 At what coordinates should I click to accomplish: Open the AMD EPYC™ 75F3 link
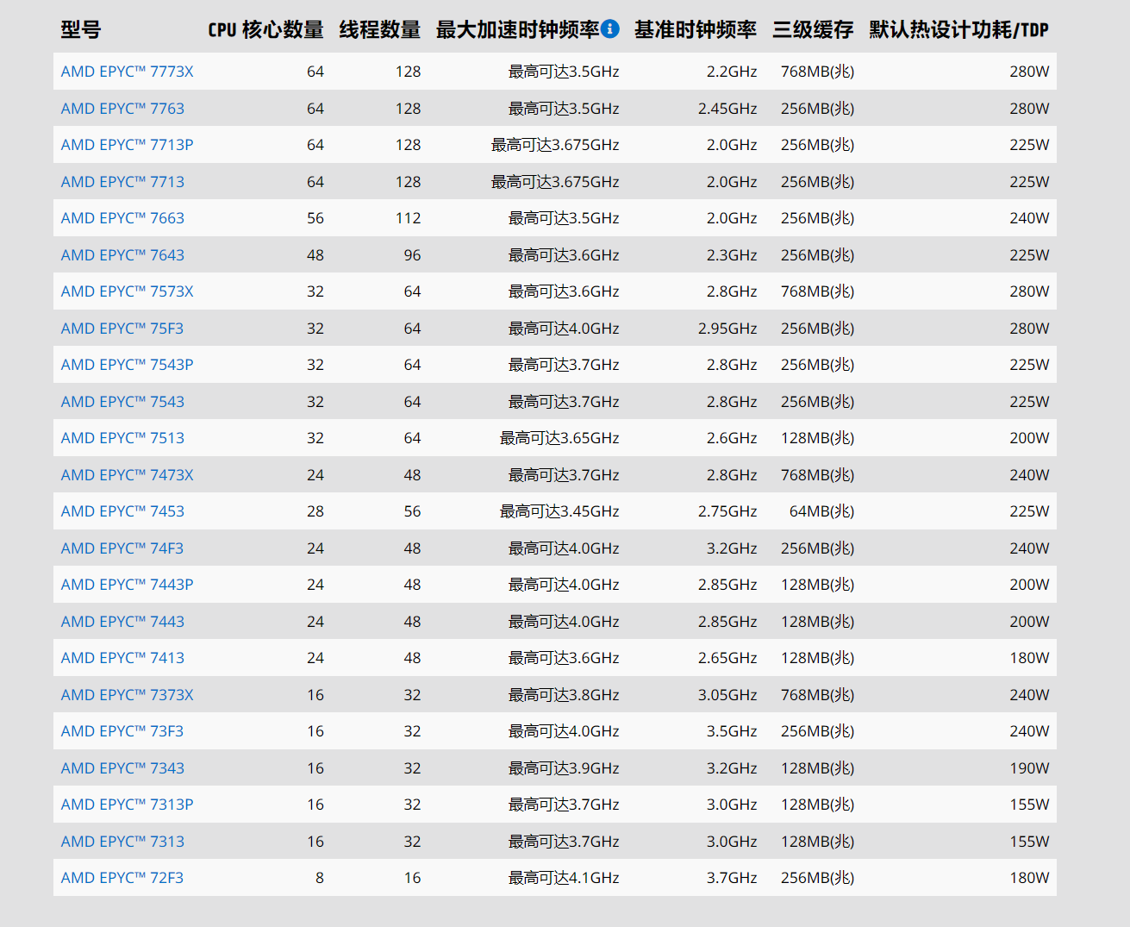click(122, 329)
